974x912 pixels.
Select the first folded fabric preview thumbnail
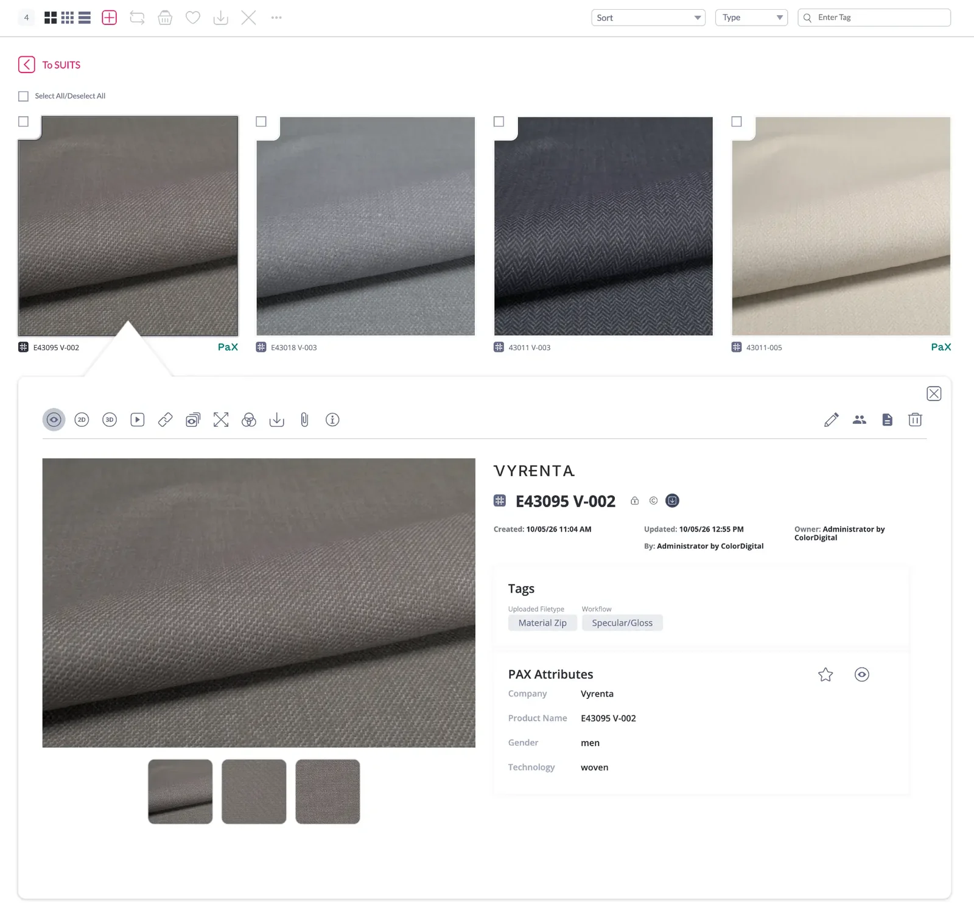180,791
